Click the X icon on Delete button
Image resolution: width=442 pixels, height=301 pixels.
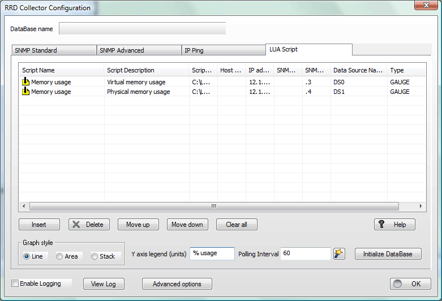(76, 225)
